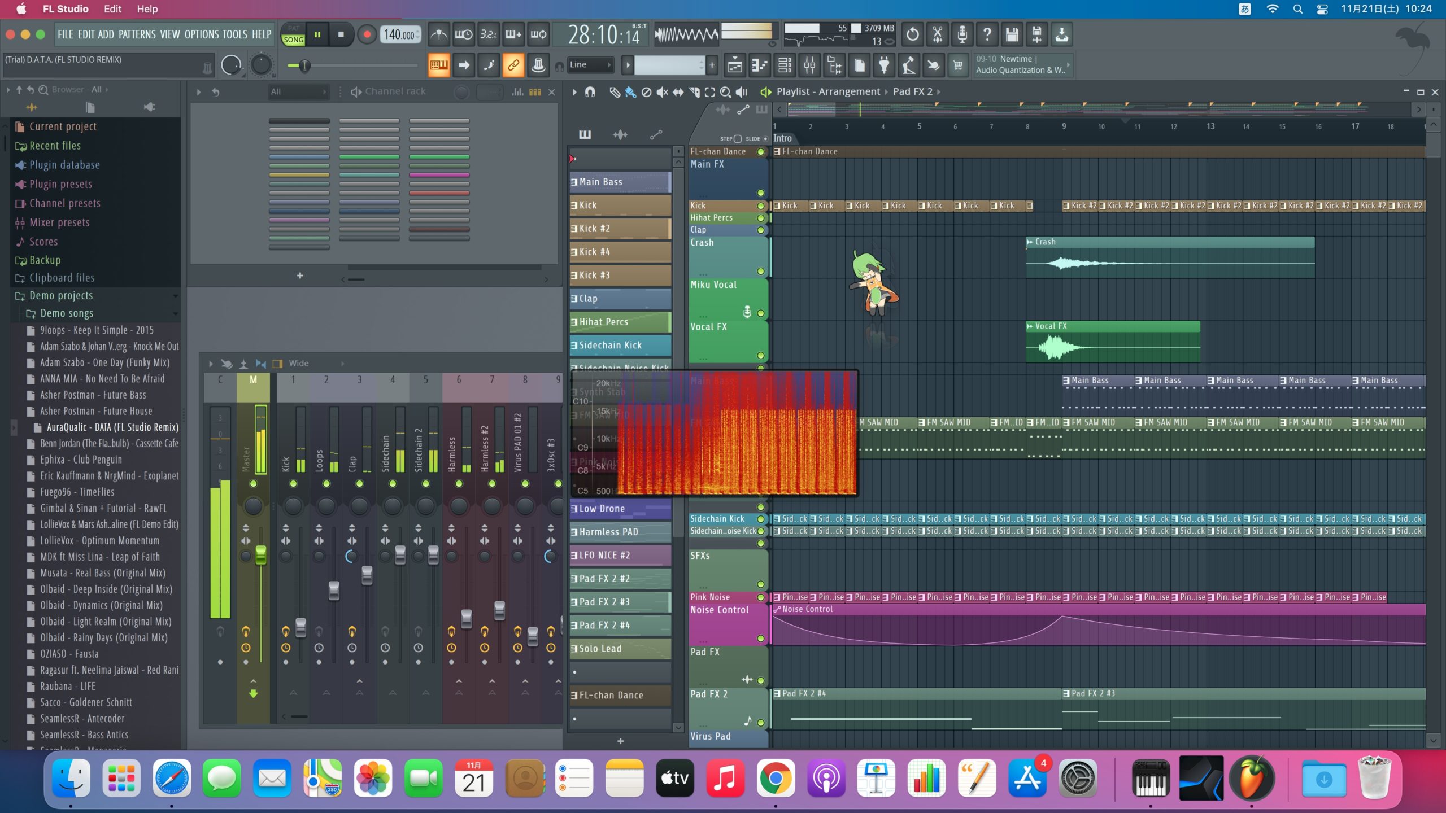Image resolution: width=1446 pixels, height=813 pixels.
Task: Mute the Crash playlist track
Action: (x=761, y=272)
